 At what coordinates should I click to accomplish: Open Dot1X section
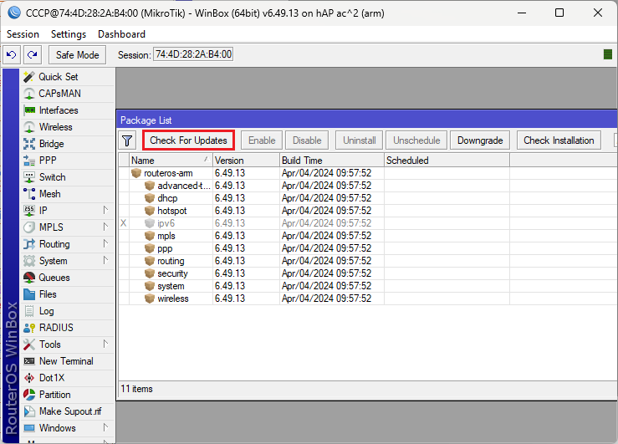(67, 378)
